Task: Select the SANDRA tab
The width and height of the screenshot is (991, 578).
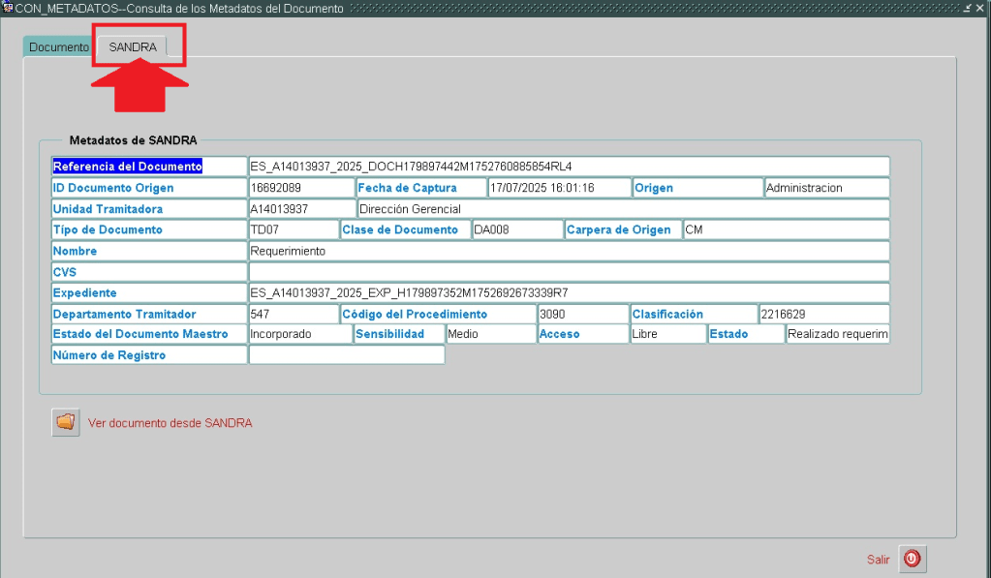Action: point(133,46)
